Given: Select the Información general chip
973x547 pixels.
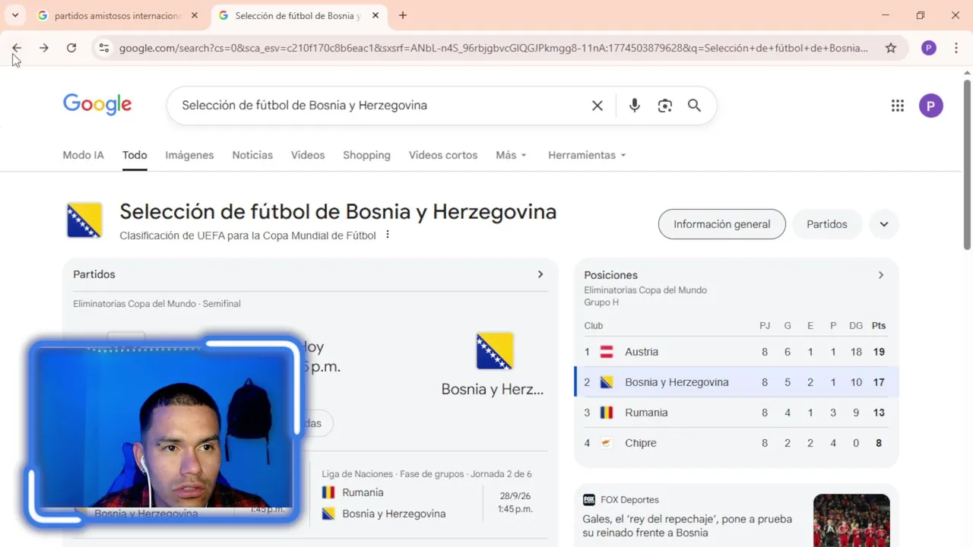Looking at the screenshot, I should [722, 224].
